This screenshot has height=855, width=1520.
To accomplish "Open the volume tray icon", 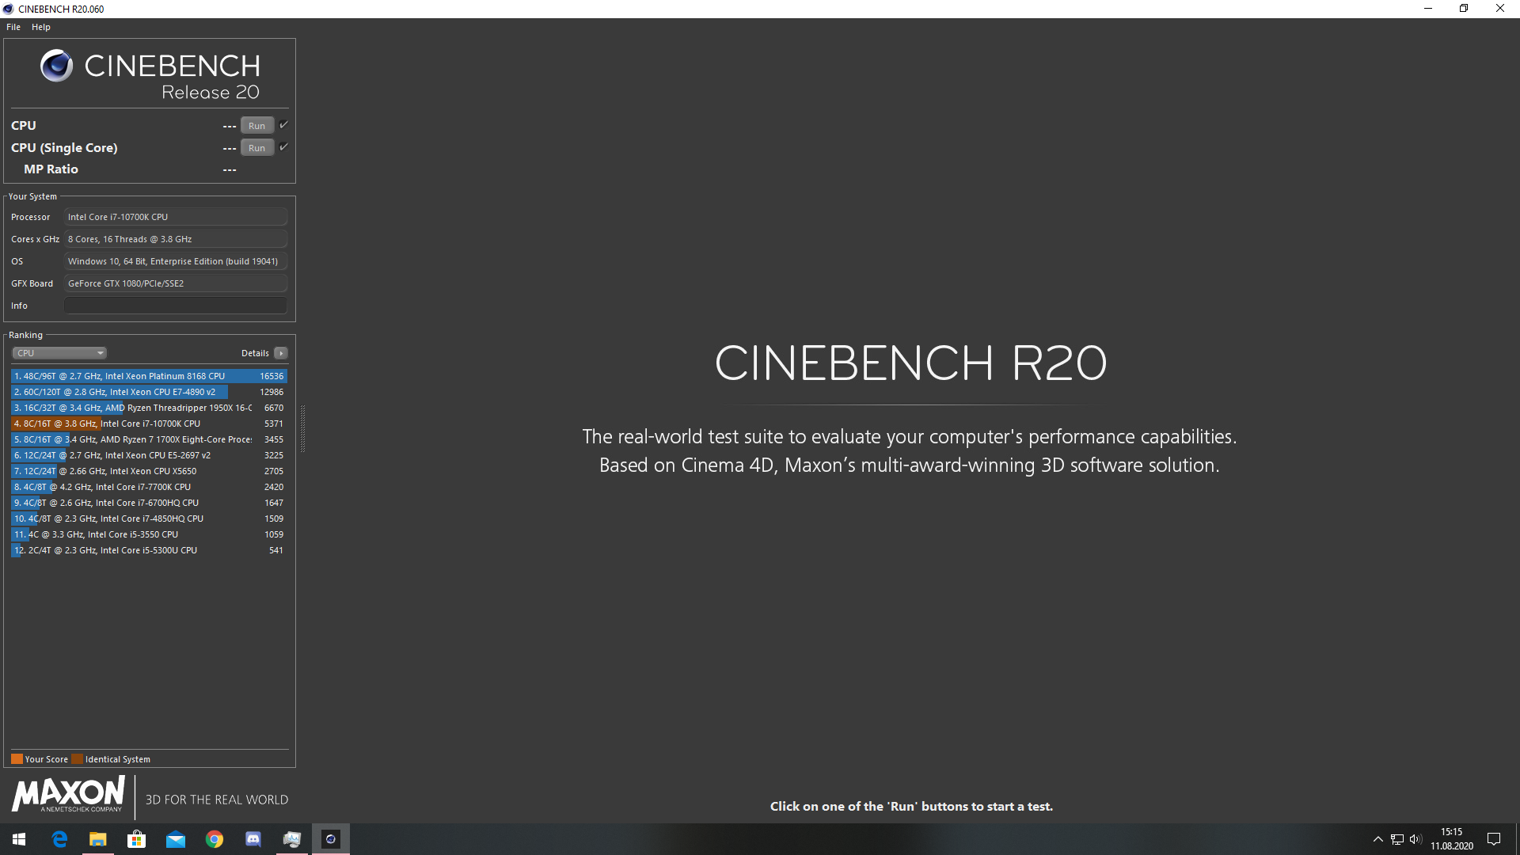I will click(1415, 839).
